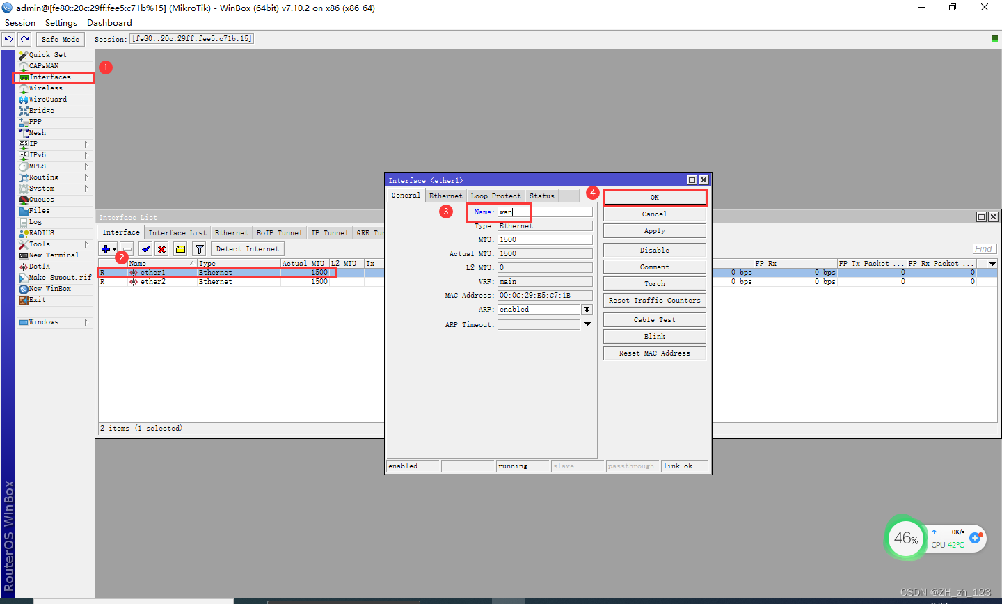Click into the Name field containing wan
Image resolution: width=1002 pixels, height=604 pixels.
click(545, 212)
